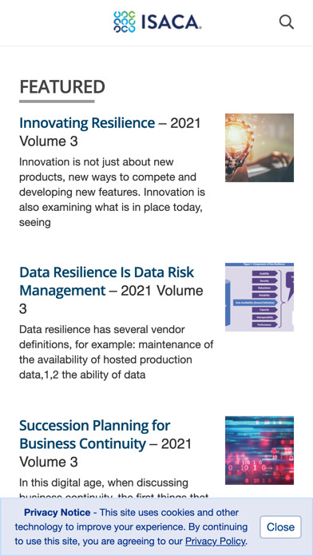Click the Innovation is not just summary
Image resolution: width=313 pixels, height=556 pixels.
click(x=112, y=193)
